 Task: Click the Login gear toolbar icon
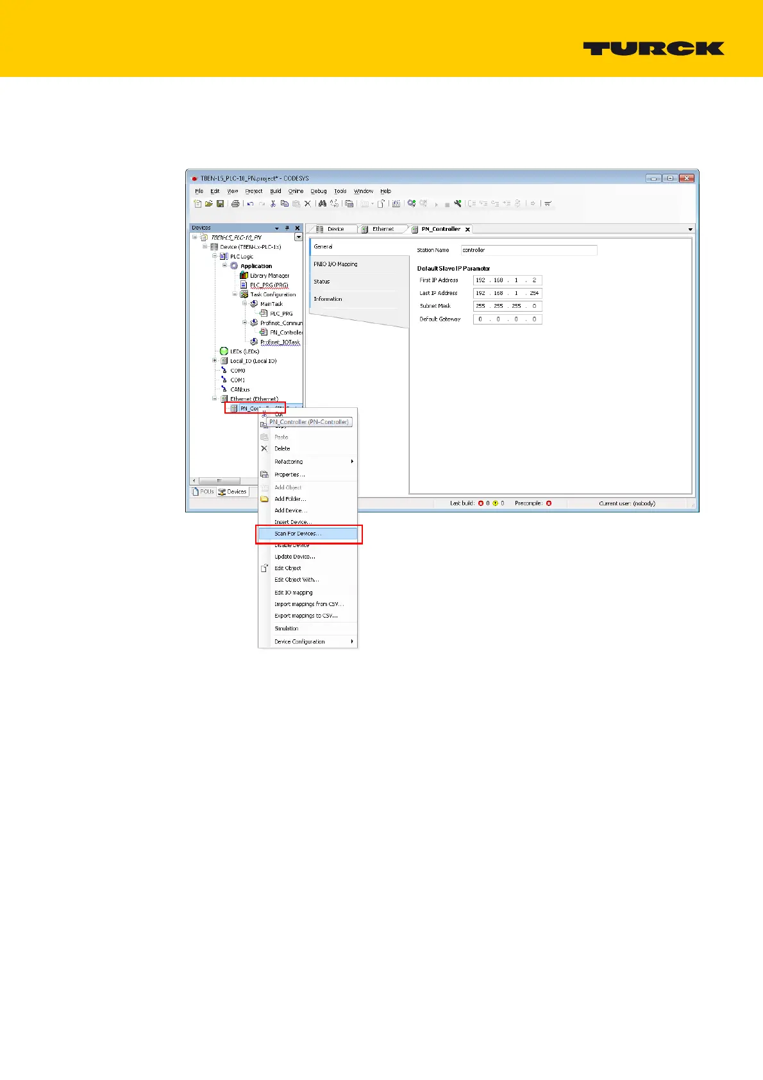pyautogui.click(x=412, y=204)
